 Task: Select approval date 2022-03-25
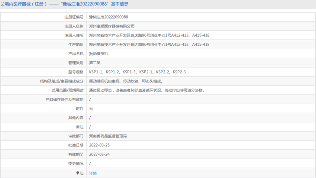click(x=99, y=145)
